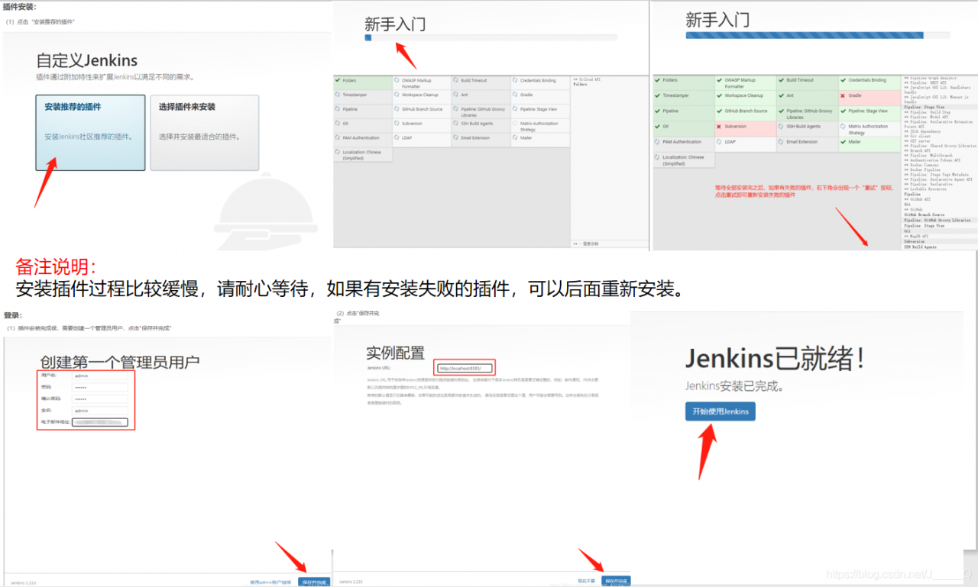Screen dimensions: 978x587
Task: Click the green check beside Ant
Action: (x=782, y=95)
